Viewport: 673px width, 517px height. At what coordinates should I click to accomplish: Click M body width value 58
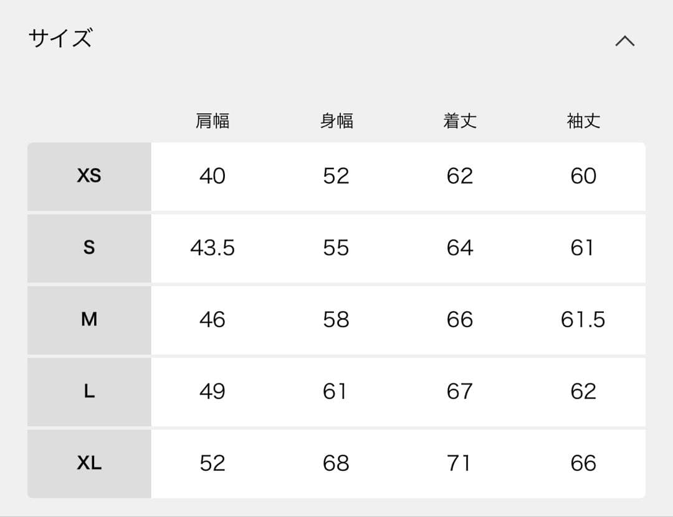tap(336, 320)
